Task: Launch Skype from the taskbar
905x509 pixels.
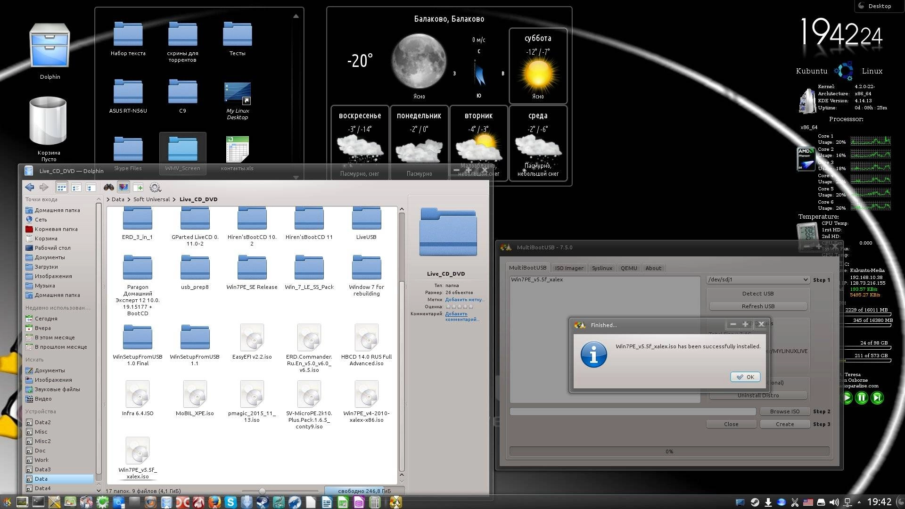Action: pyautogui.click(x=230, y=502)
